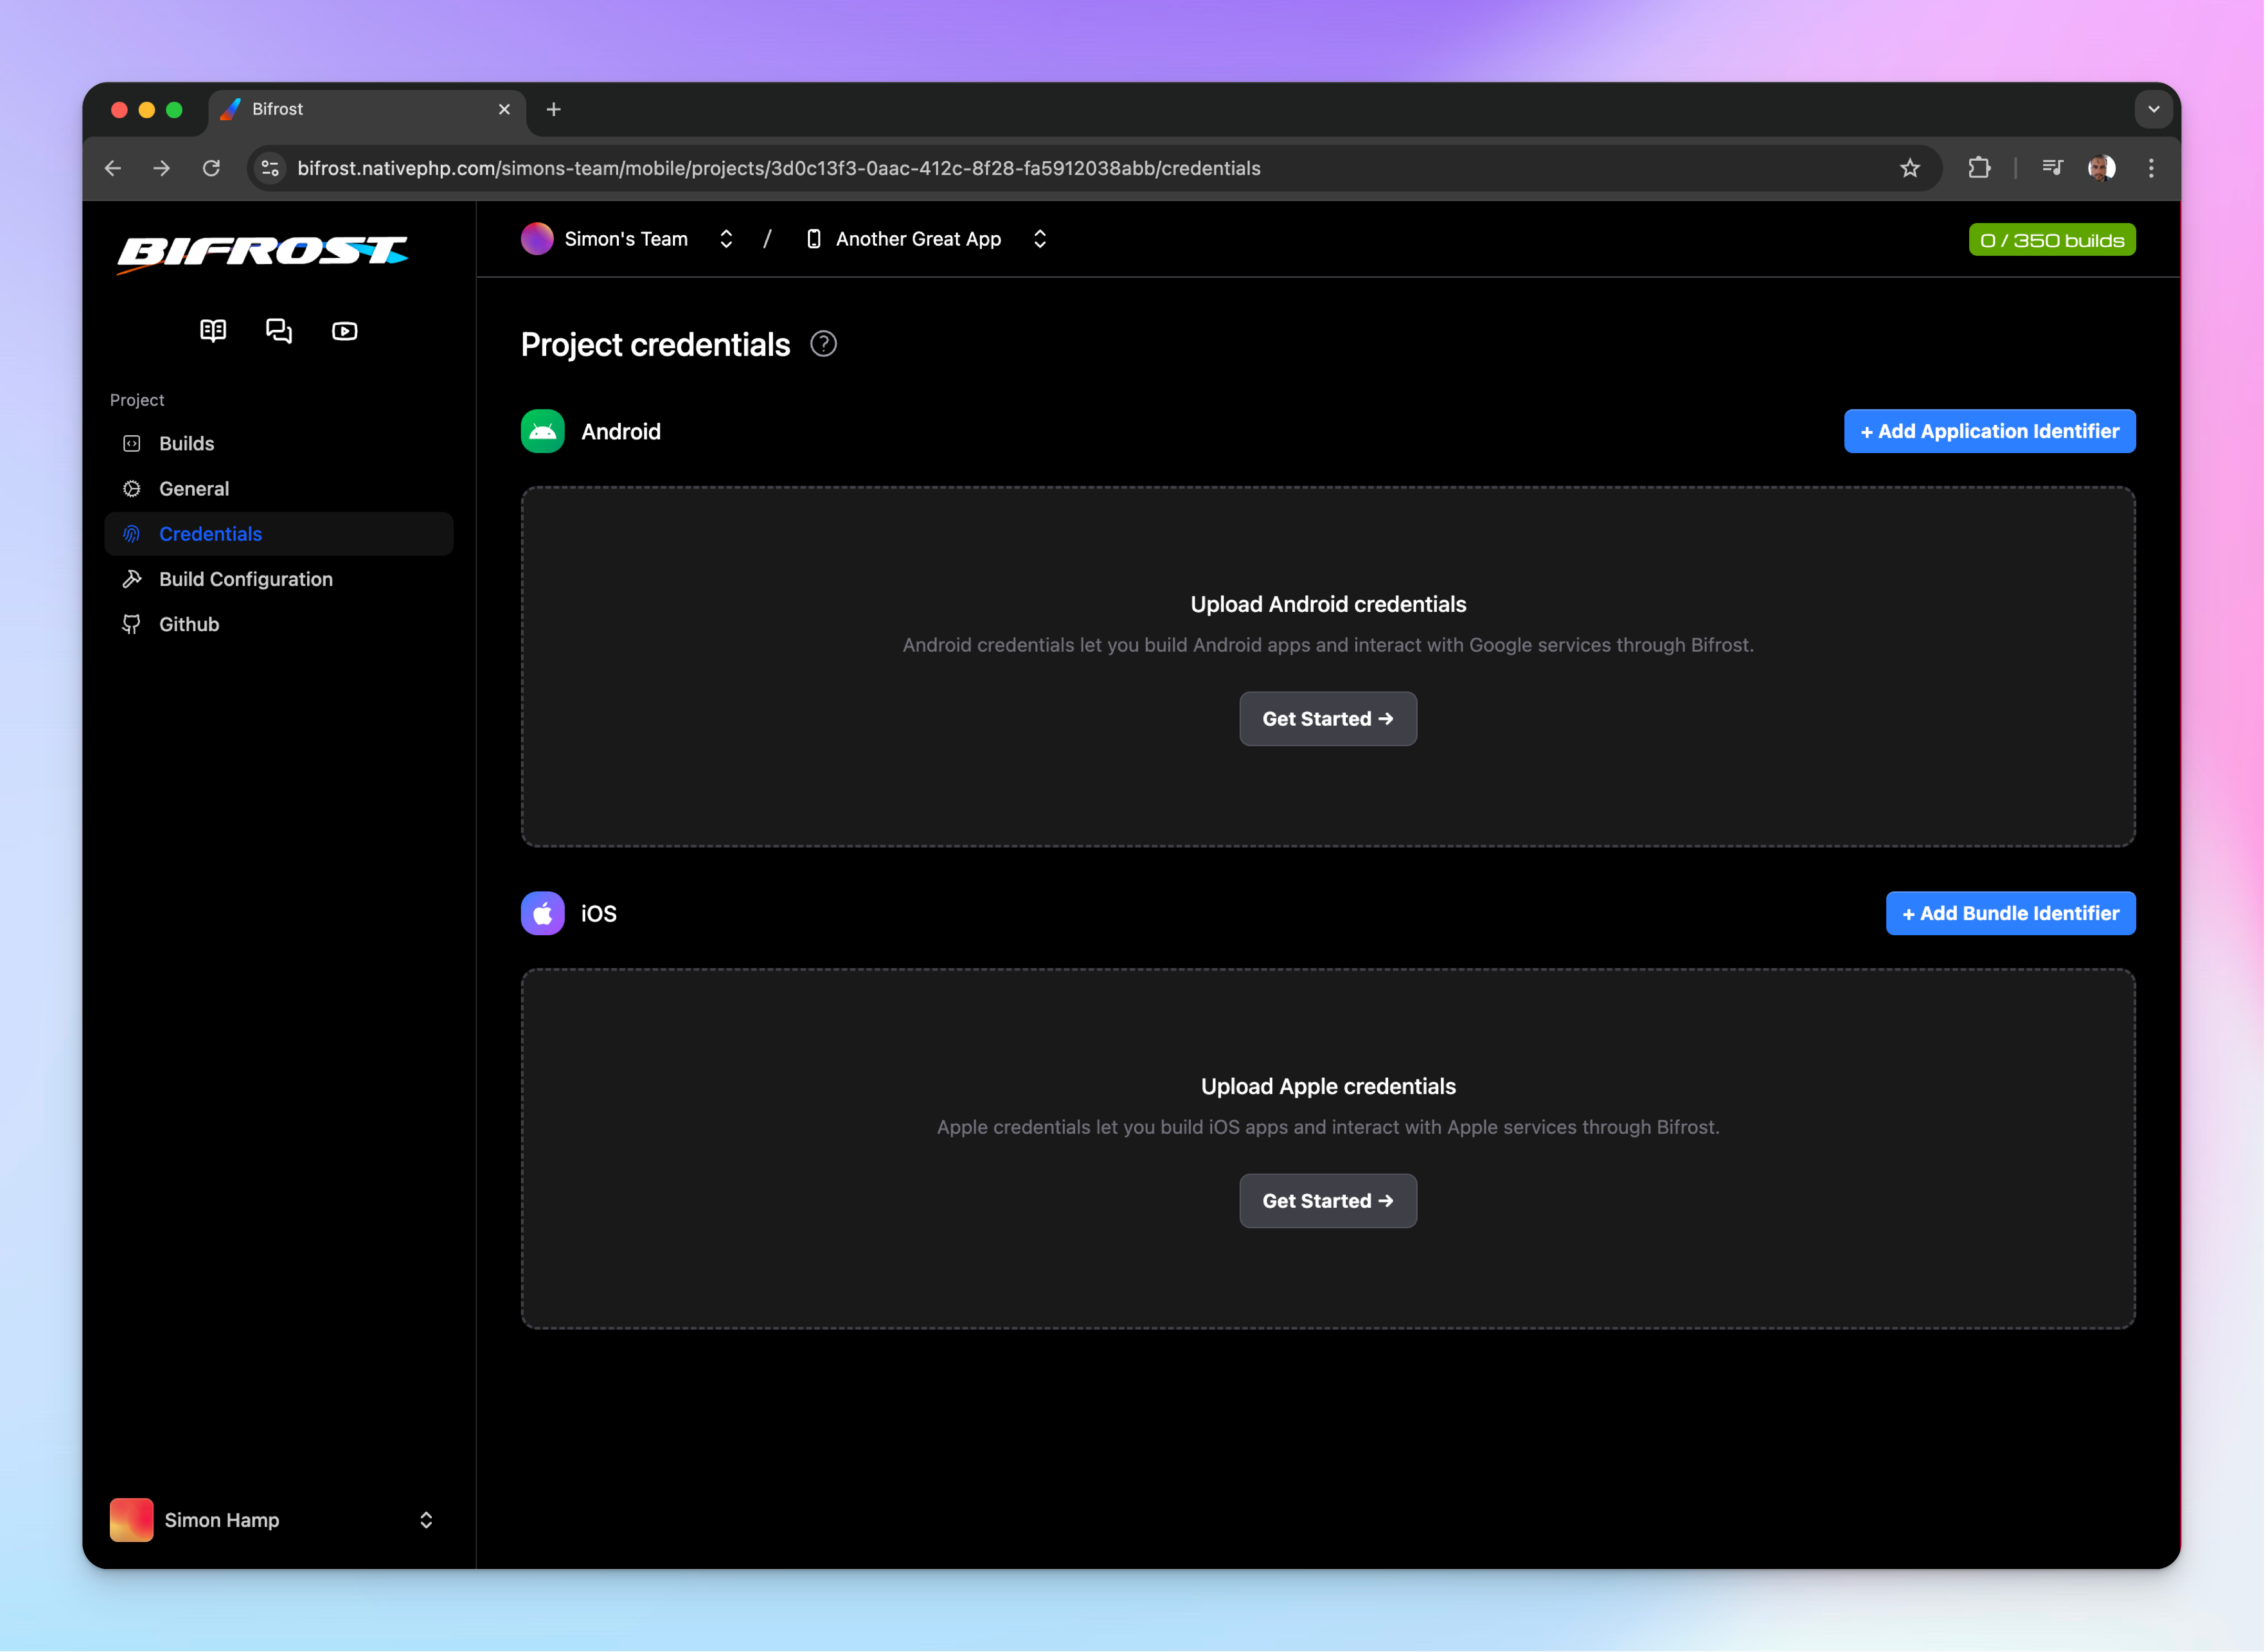Image resolution: width=2265 pixels, height=1652 pixels.
Task: Click the Project credentials page title
Action: [656, 344]
